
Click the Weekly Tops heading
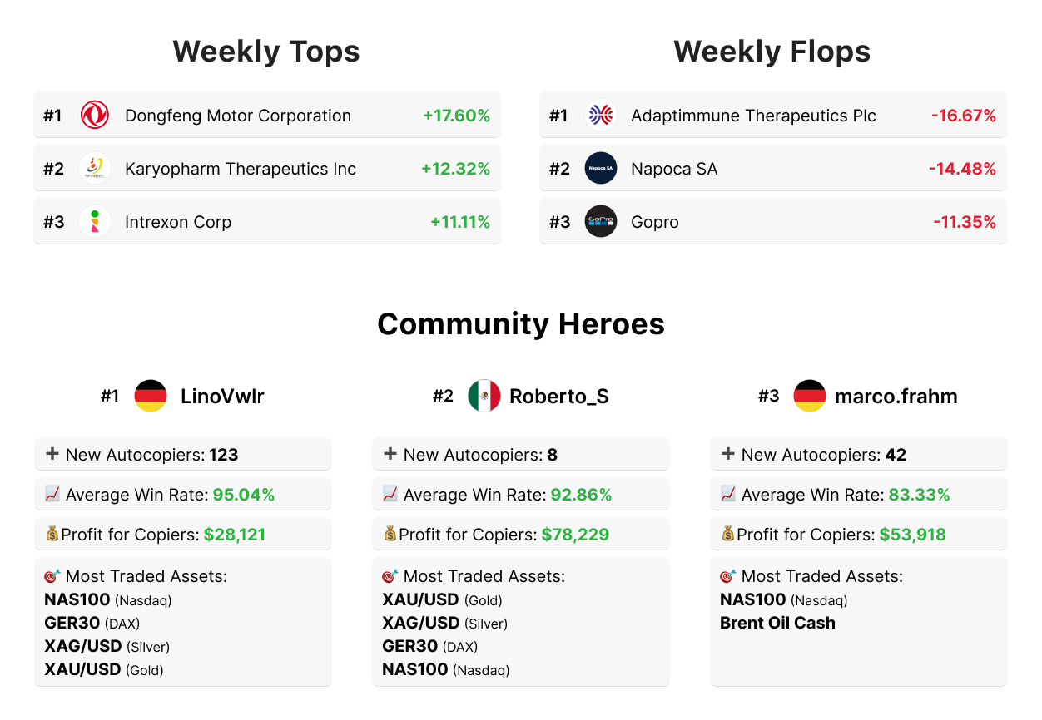coord(266,52)
